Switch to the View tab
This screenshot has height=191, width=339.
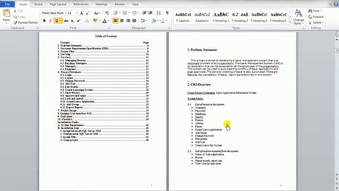coord(135,4)
